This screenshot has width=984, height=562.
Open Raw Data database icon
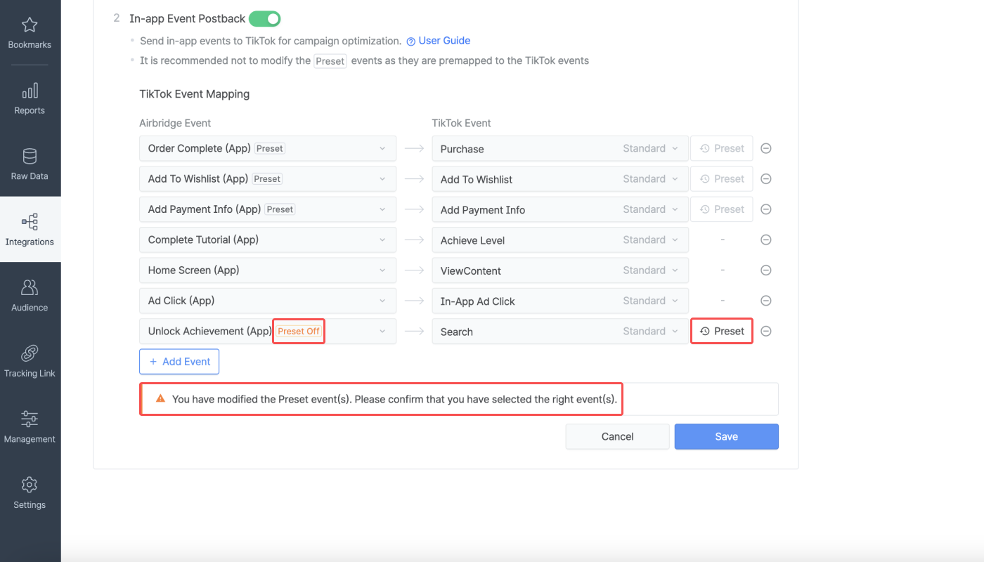click(x=30, y=157)
